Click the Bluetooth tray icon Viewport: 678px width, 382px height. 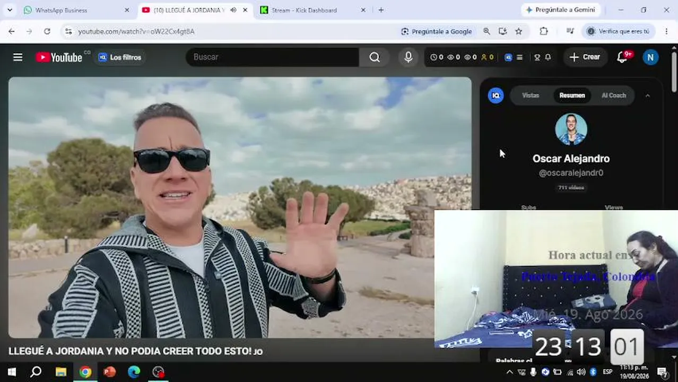click(x=593, y=372)
